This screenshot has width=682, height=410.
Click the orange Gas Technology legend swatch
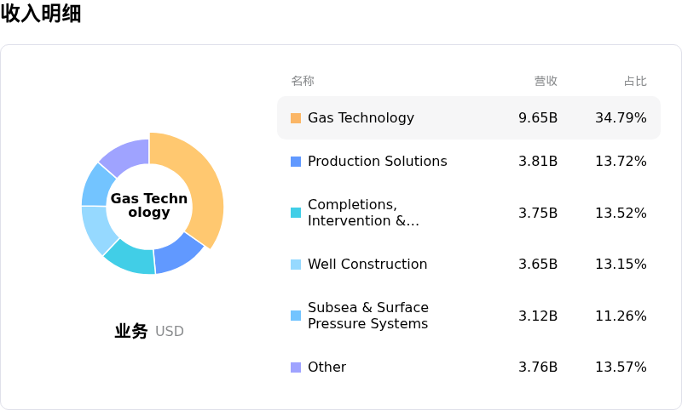[296, 118]
